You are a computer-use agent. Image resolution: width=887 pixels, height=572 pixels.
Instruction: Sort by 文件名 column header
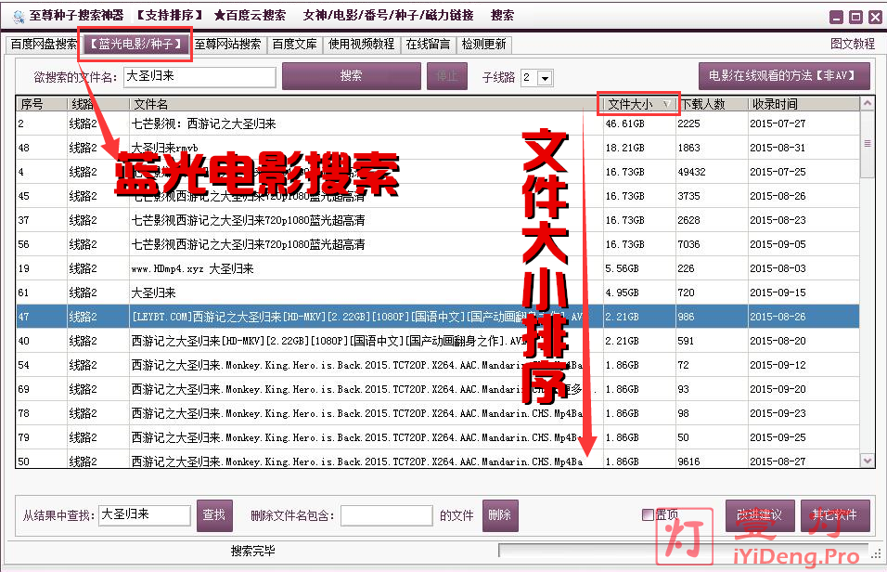[x=366, y=104]
